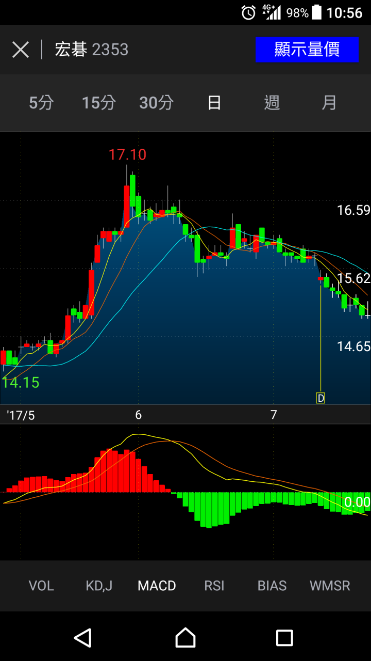
Task: Tap the 6 month axis label
Action: click(138, 415)
